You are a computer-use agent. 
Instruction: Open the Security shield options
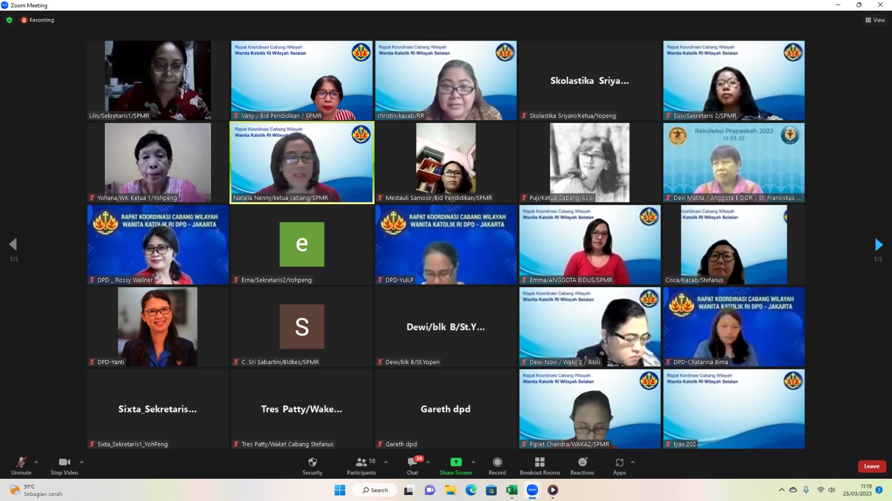click(312, 466)
